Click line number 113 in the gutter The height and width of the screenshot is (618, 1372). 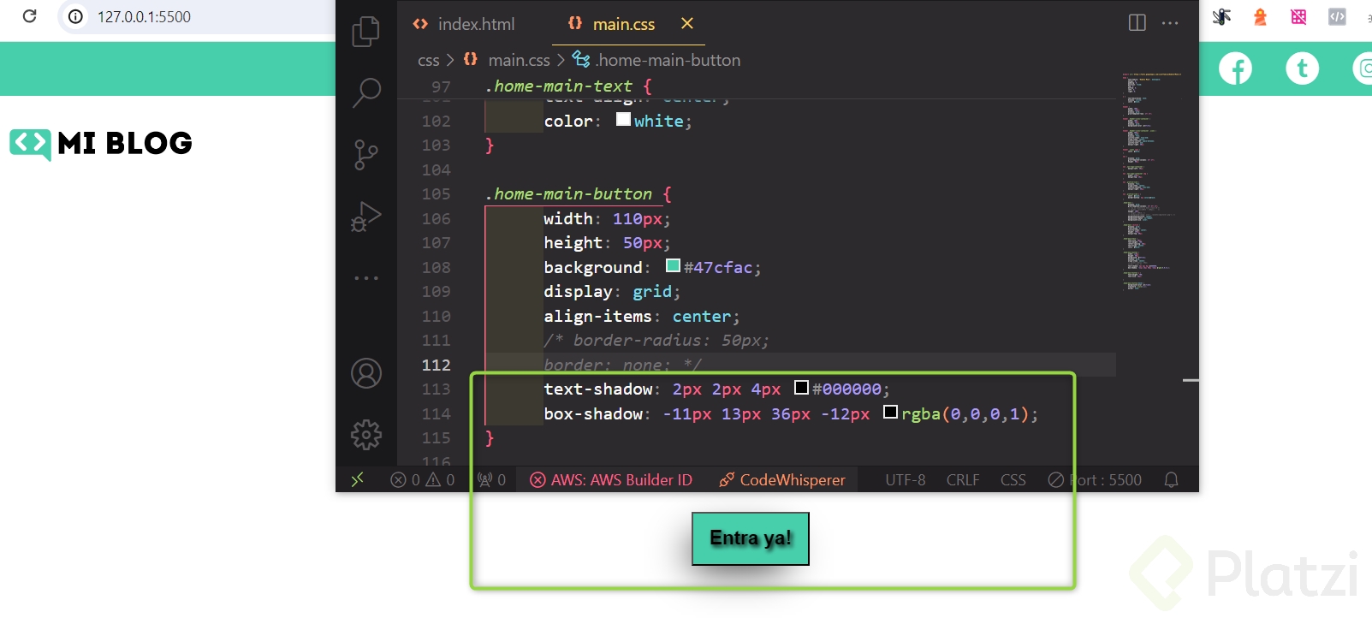point(436,389)
